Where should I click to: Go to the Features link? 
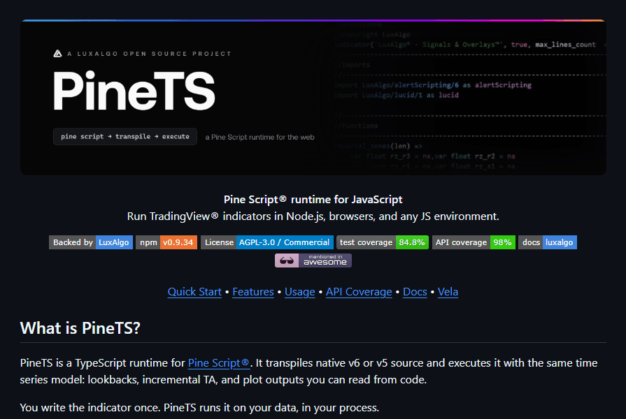click(x=253, y=292)
